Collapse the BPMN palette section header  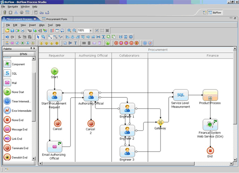click(x=19, y=54)
